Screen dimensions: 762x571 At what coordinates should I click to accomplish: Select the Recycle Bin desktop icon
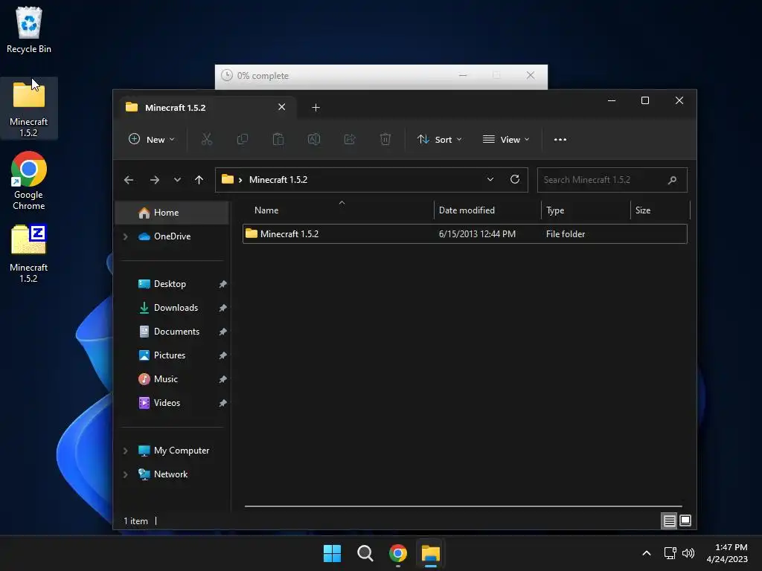(29, 30)
